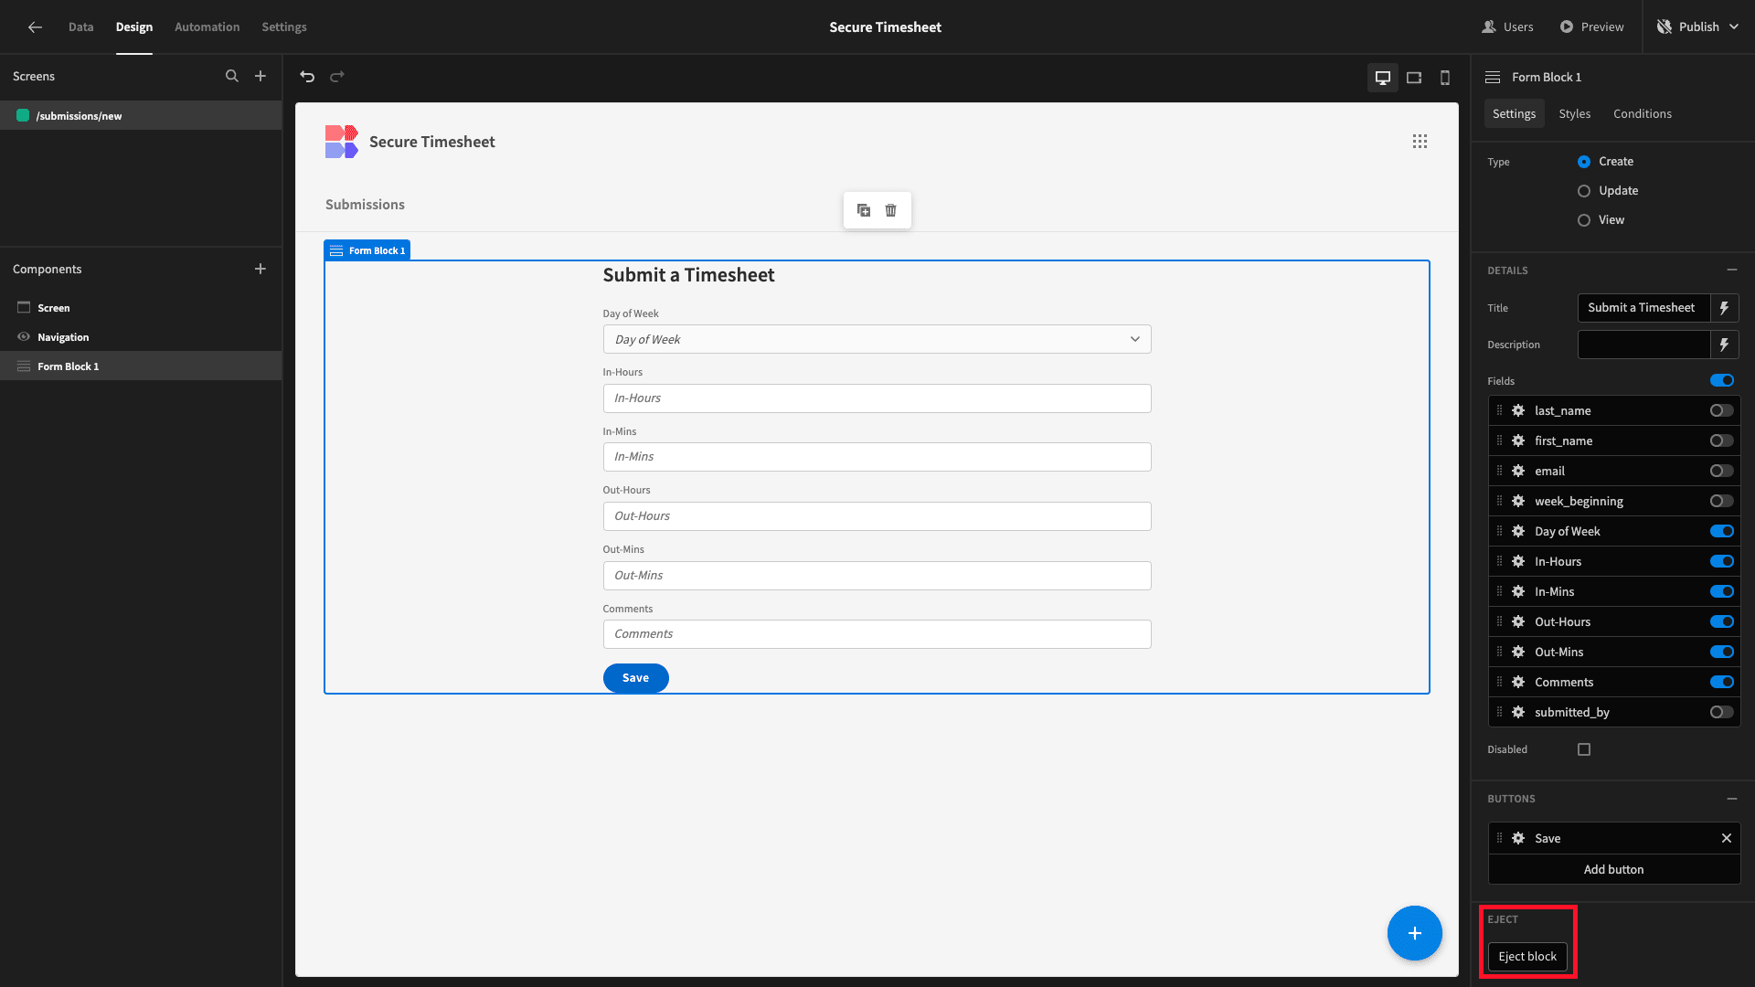Click the Eject block button
This screenshot has height=987, width=1755.
point(1527,957)
